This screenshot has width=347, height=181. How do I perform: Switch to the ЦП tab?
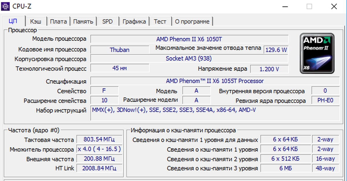click(13, 21)
